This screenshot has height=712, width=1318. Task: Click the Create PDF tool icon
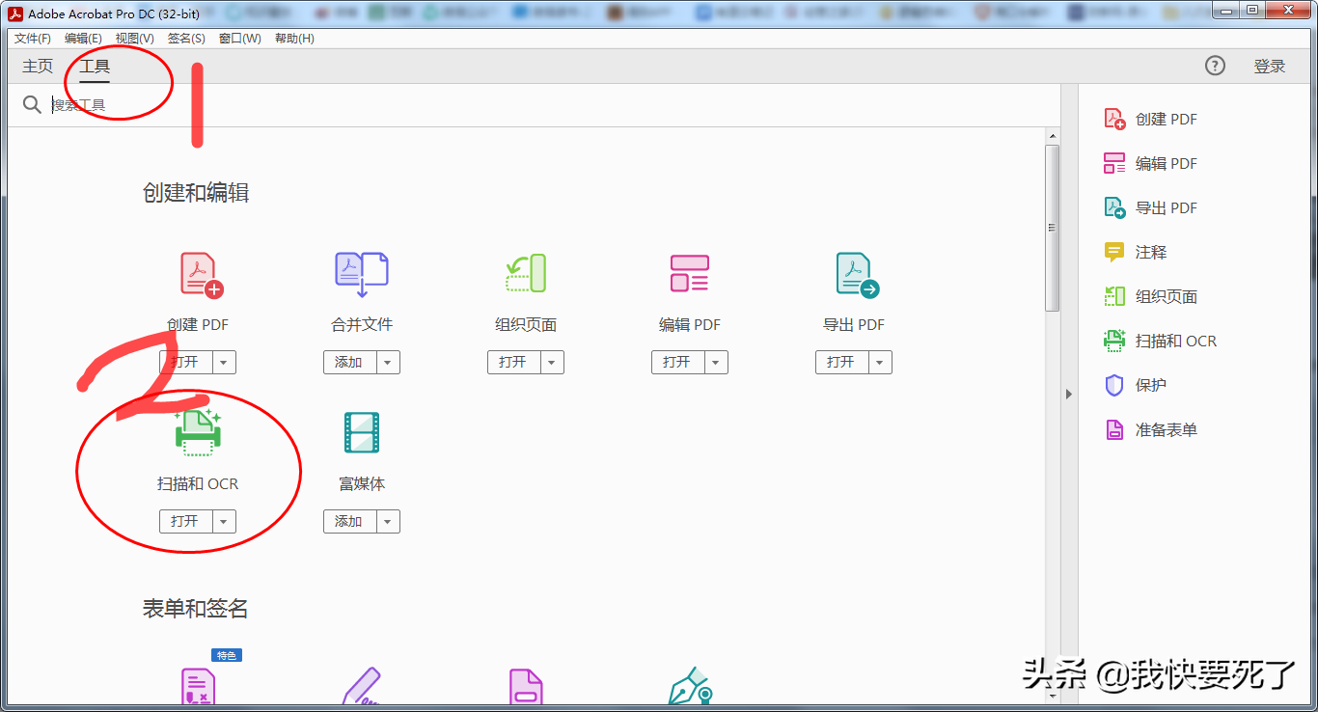coord(201,274)
